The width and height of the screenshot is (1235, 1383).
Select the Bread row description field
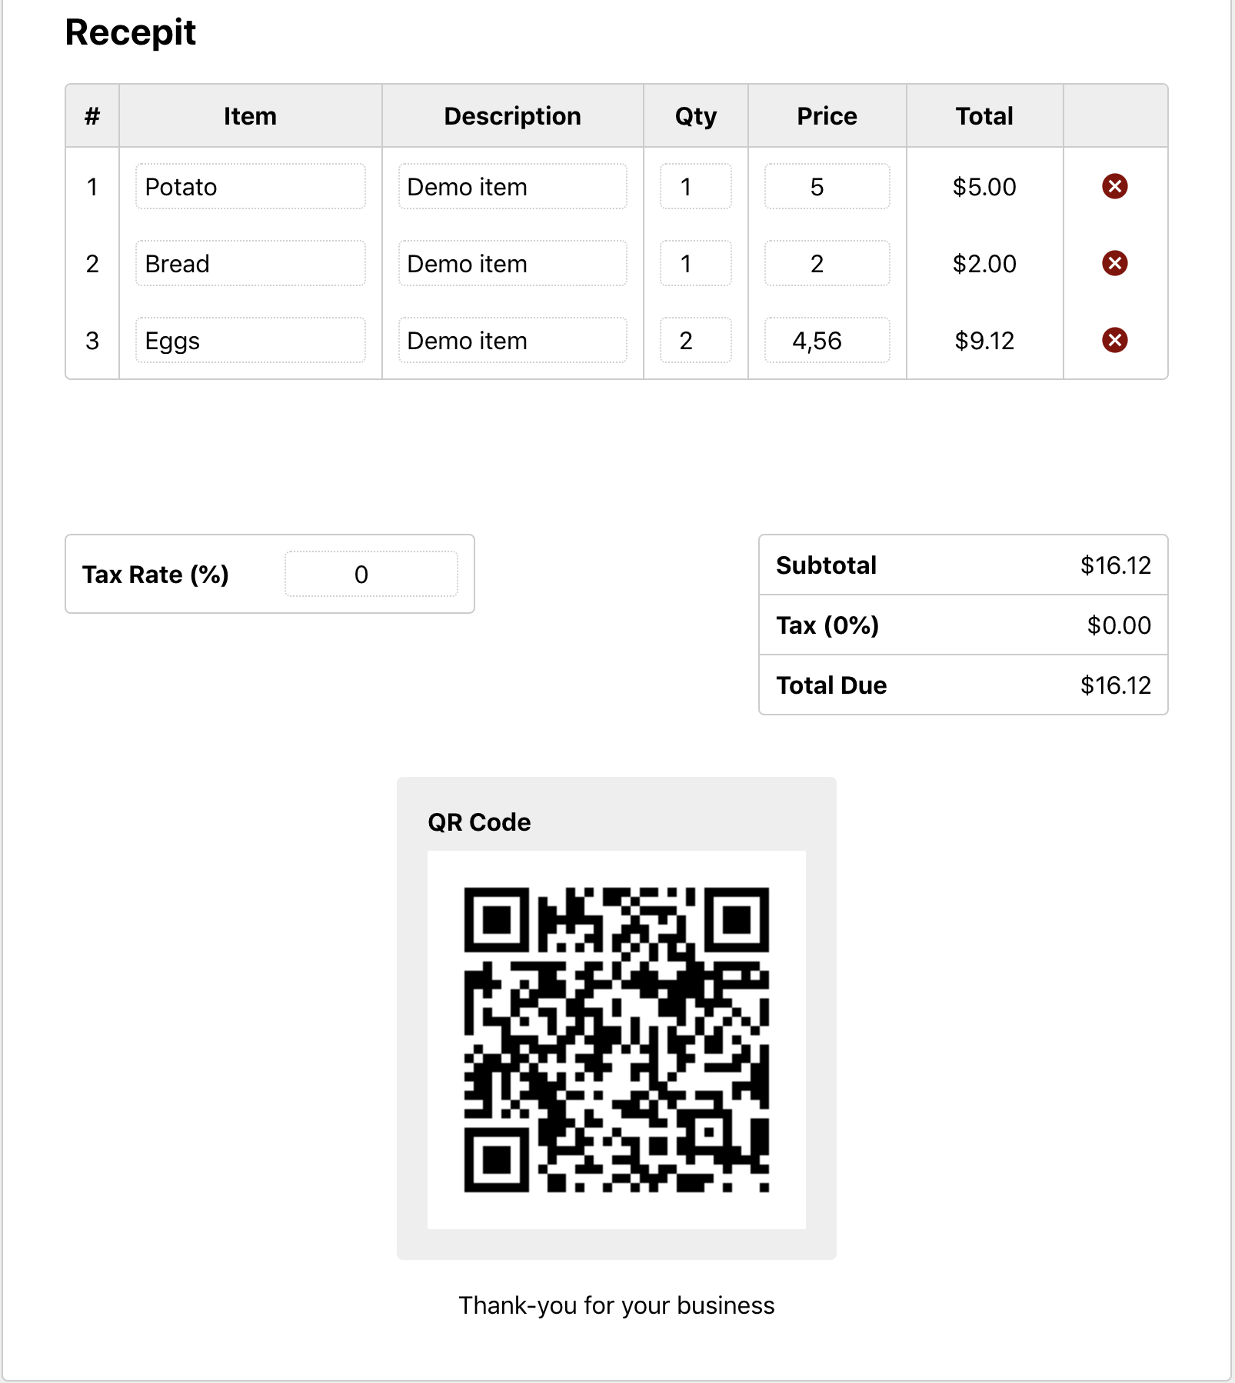(x=512, y=263)
